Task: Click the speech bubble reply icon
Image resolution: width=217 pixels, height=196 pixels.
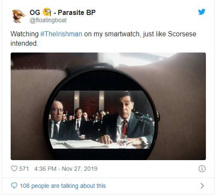Action: (x=14, y=186)
